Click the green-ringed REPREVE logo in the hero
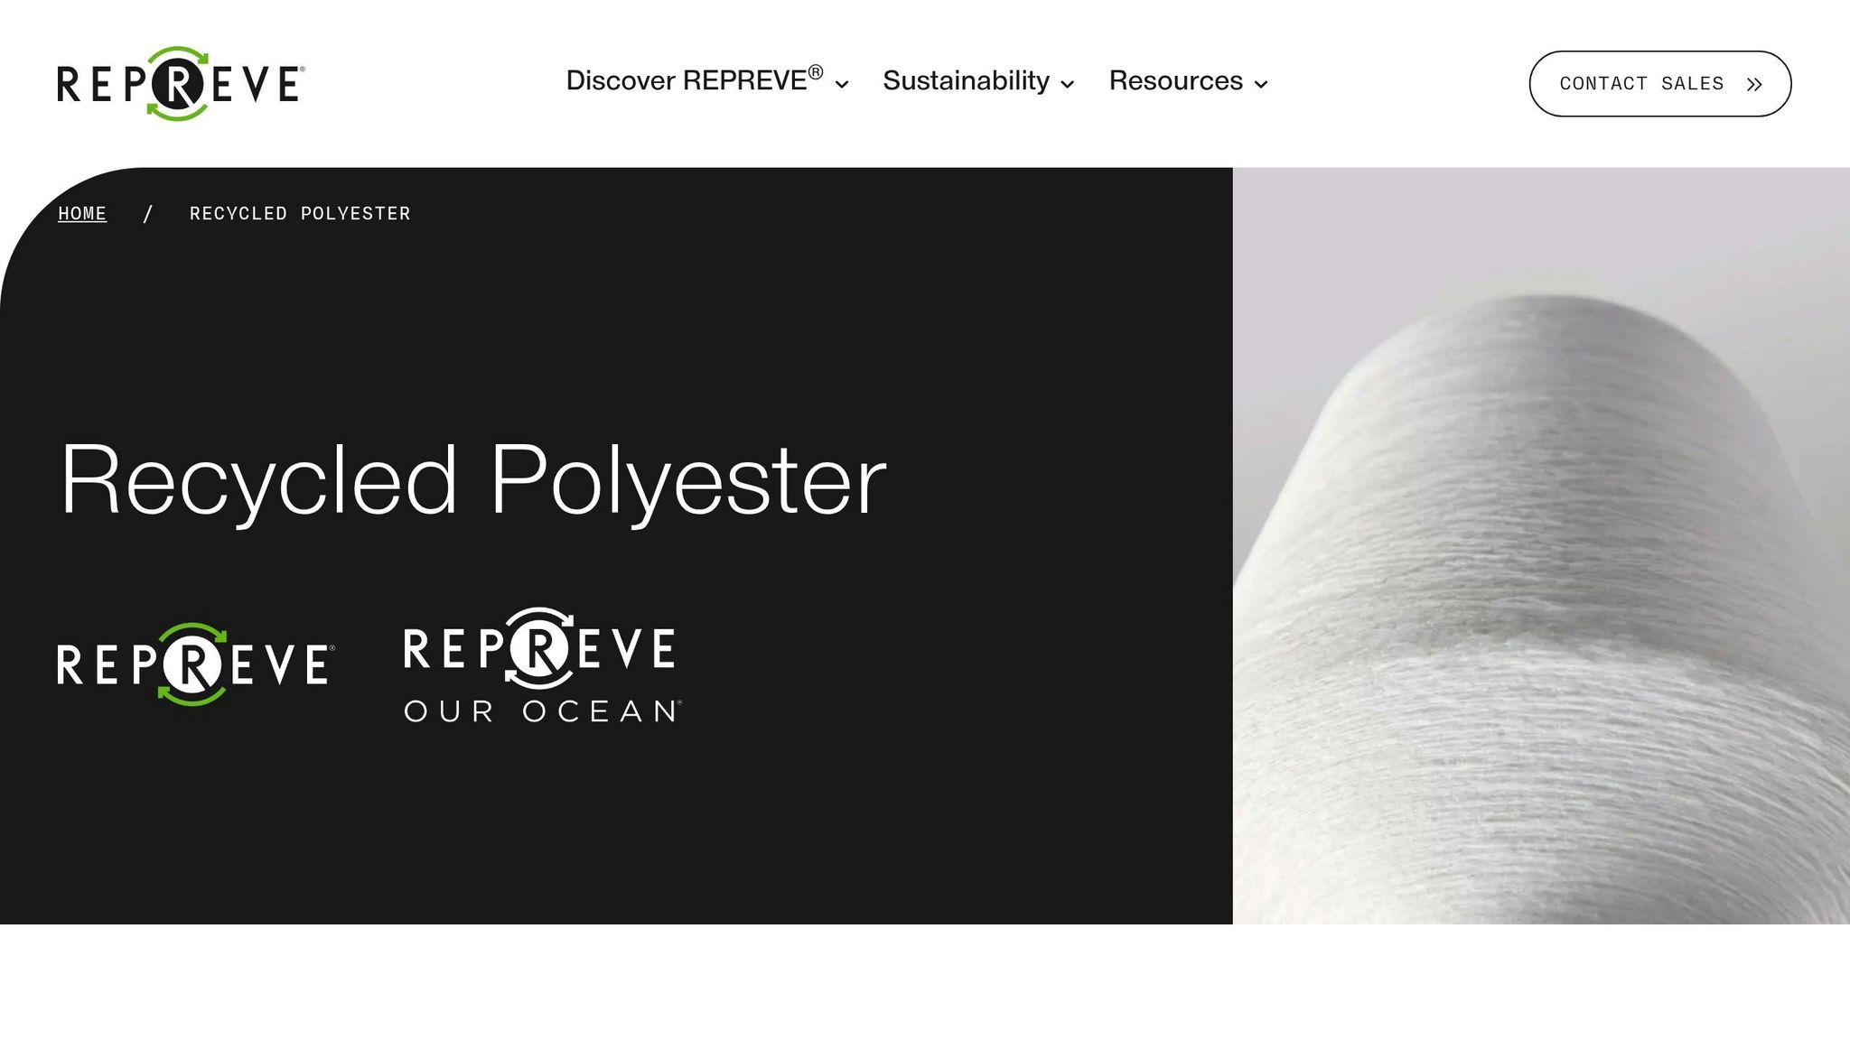Viewport: 1850px width, 1040px height. tap(196, 664)
